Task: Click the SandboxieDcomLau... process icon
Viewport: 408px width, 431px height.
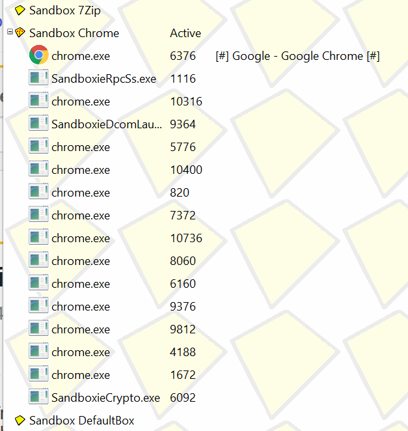Action: tap(39, 123)
